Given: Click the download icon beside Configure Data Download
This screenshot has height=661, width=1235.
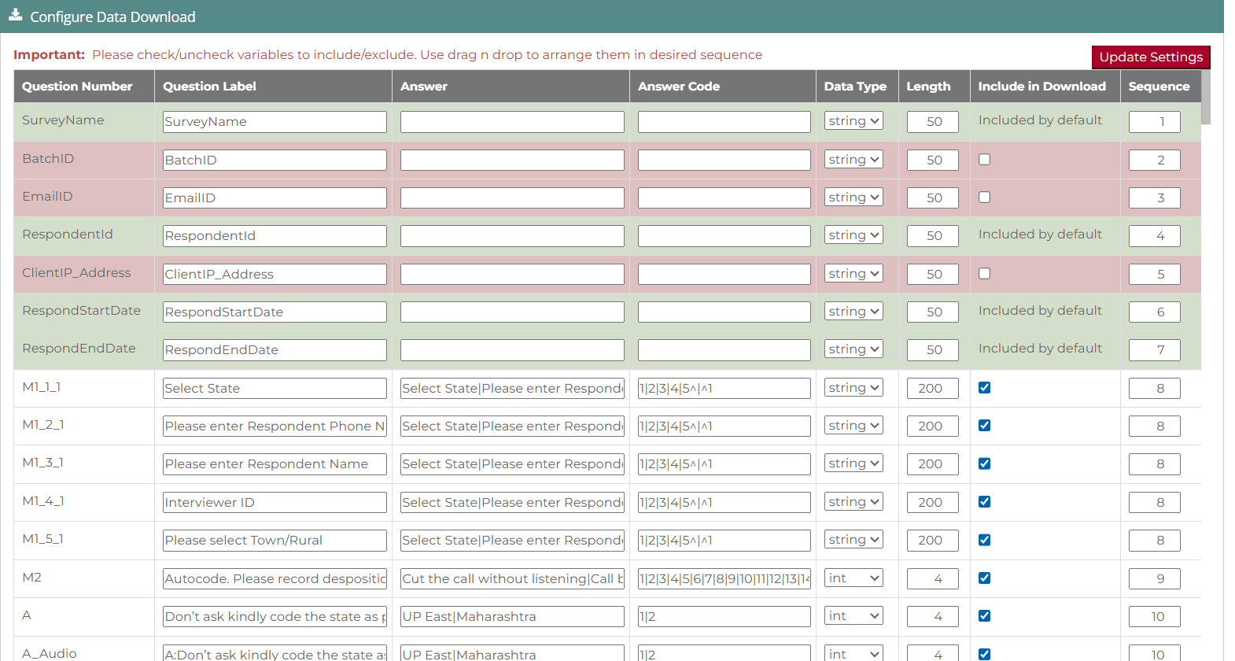Looking at the screenshot, I should tap(15, 15).
